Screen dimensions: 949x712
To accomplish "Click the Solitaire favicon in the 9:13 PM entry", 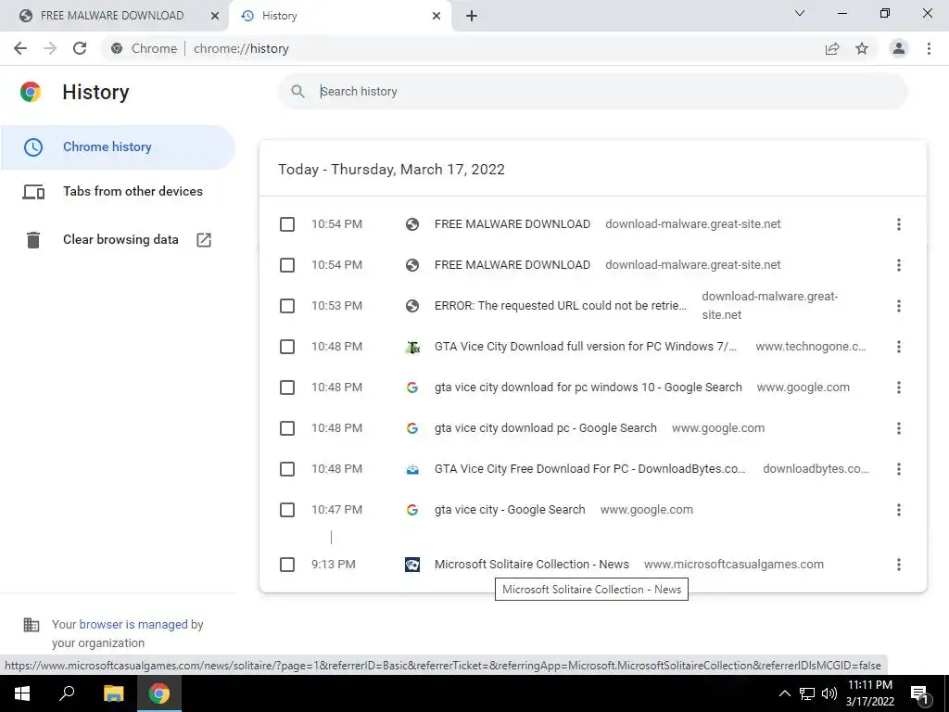I will coord(412,565).
